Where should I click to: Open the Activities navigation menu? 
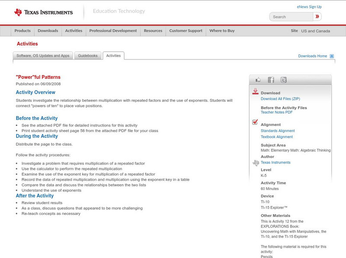tap(74, 31)
